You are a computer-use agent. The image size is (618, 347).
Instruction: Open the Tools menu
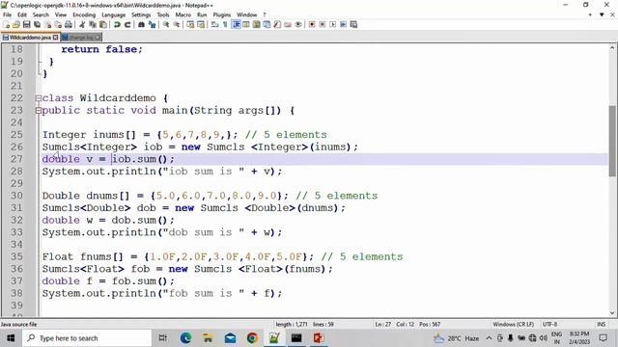point(163,15)
